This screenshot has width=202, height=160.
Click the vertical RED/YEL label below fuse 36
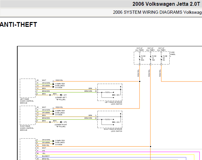pos(160,73)
